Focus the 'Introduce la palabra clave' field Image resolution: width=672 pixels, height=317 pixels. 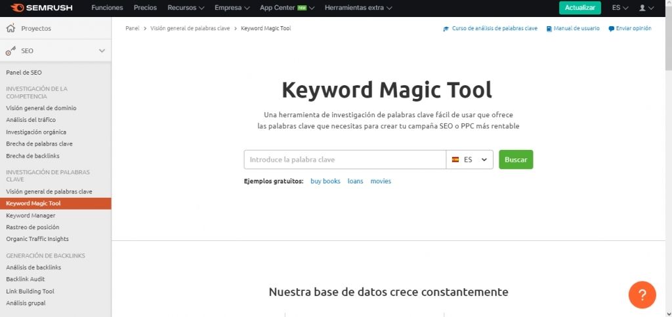pos(345,160)
